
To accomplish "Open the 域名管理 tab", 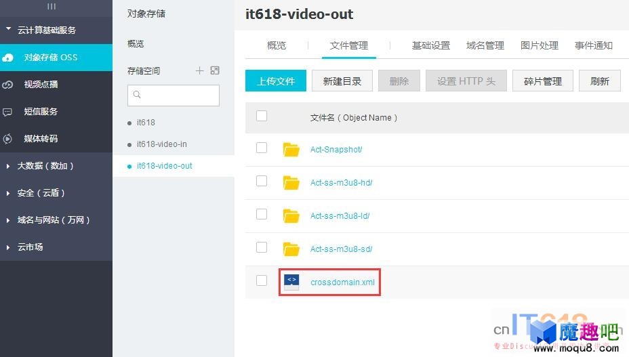I will tap(485, 45).
